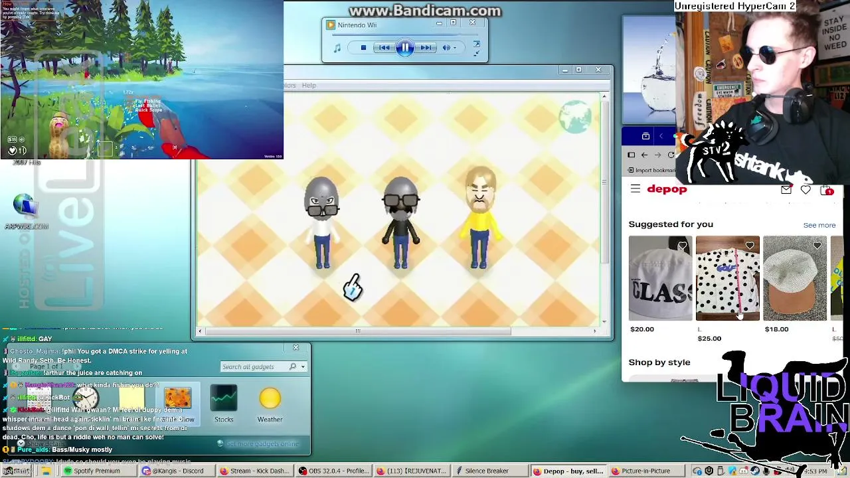Click the gadget search magnifier icon
The width and height of the screenshot is (850, 478).
pos(293,366)
